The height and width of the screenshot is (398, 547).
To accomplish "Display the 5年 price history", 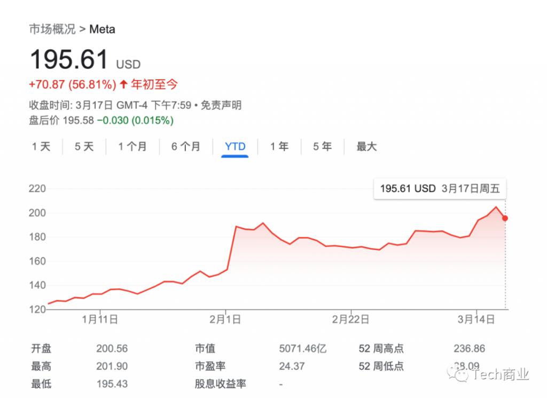I will pyautogui.click(x=321, y=146).
